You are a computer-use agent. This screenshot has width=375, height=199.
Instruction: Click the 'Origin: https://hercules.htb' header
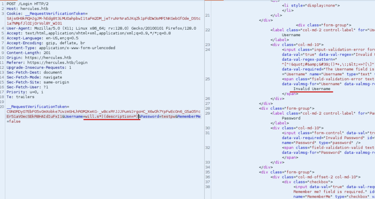[x=39, y=58]
